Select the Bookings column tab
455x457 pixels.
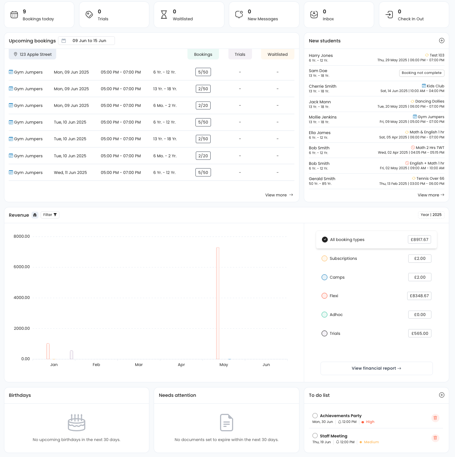tap(203, 54)
